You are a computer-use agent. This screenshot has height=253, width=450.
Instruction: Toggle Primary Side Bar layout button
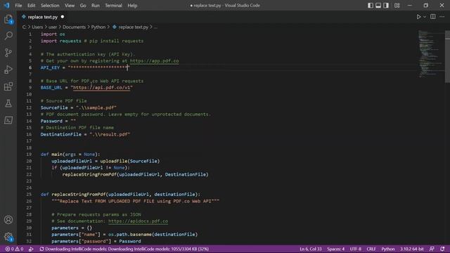tap(371, 5)
